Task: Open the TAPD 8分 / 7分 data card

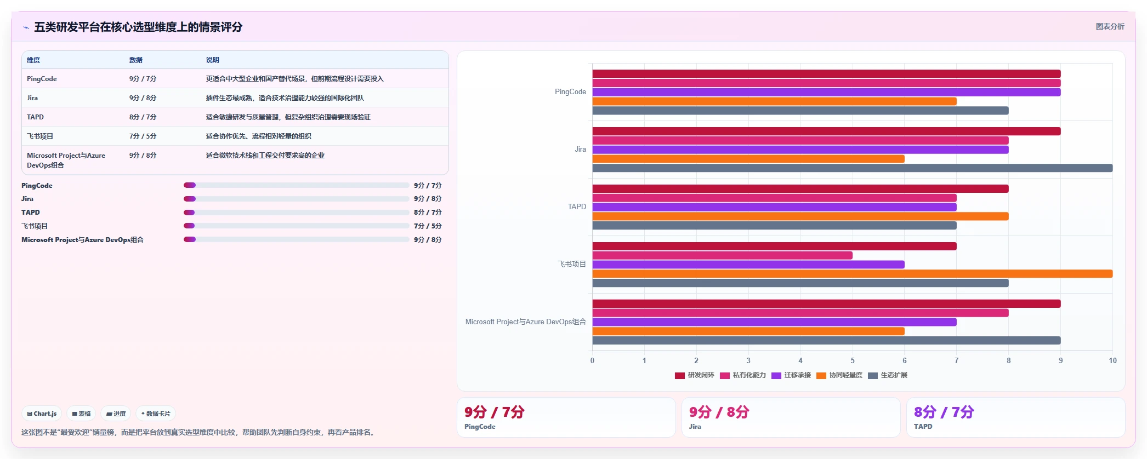Action: tap(1016, 417)
